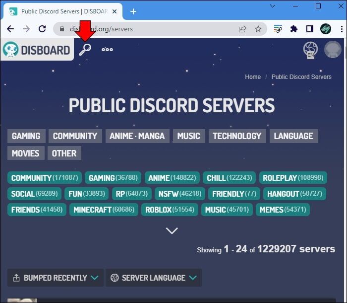
Task: Select the LANGUAGE category
Action: click(293, 136)
